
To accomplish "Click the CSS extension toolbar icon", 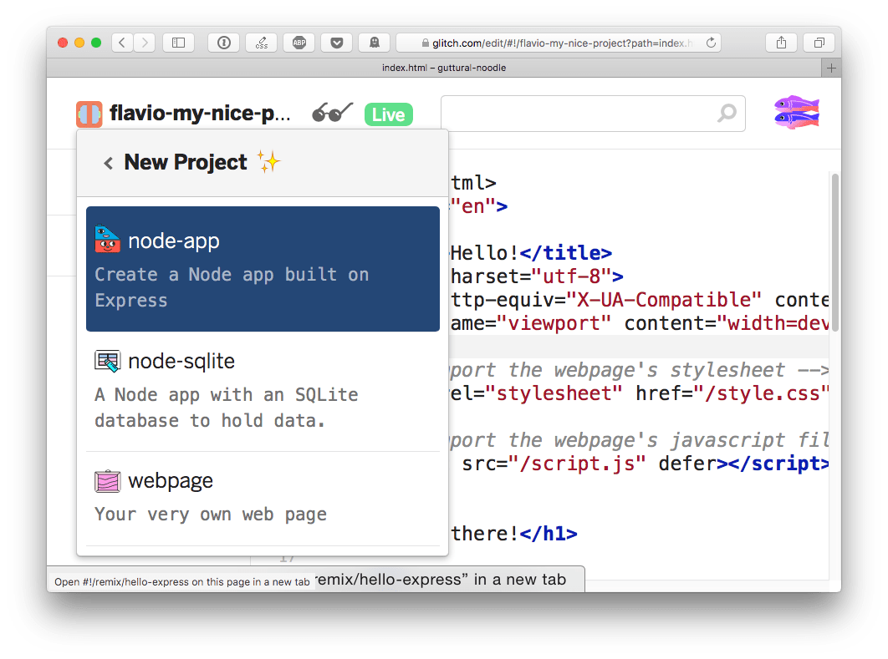I will (261, 42).
